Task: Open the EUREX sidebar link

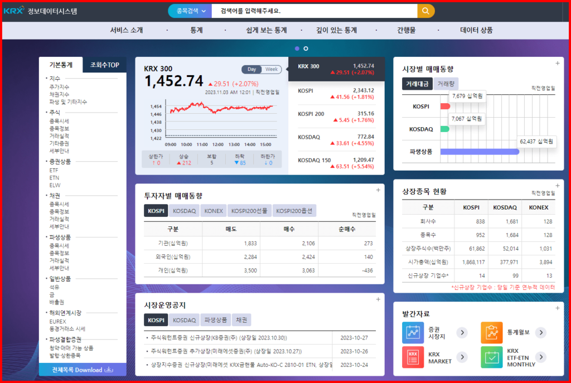Action: 57,322
